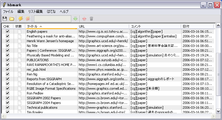This screenshot has width=222, height=120.
Task: Open file with the folder icon
Action: click(12, 19)
